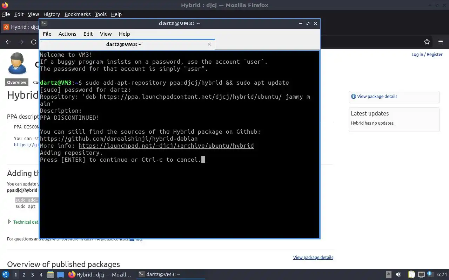Screen dimensions: 449x280
Task: Bookmark this page with the star icon
Action: [x=427, y=42]
